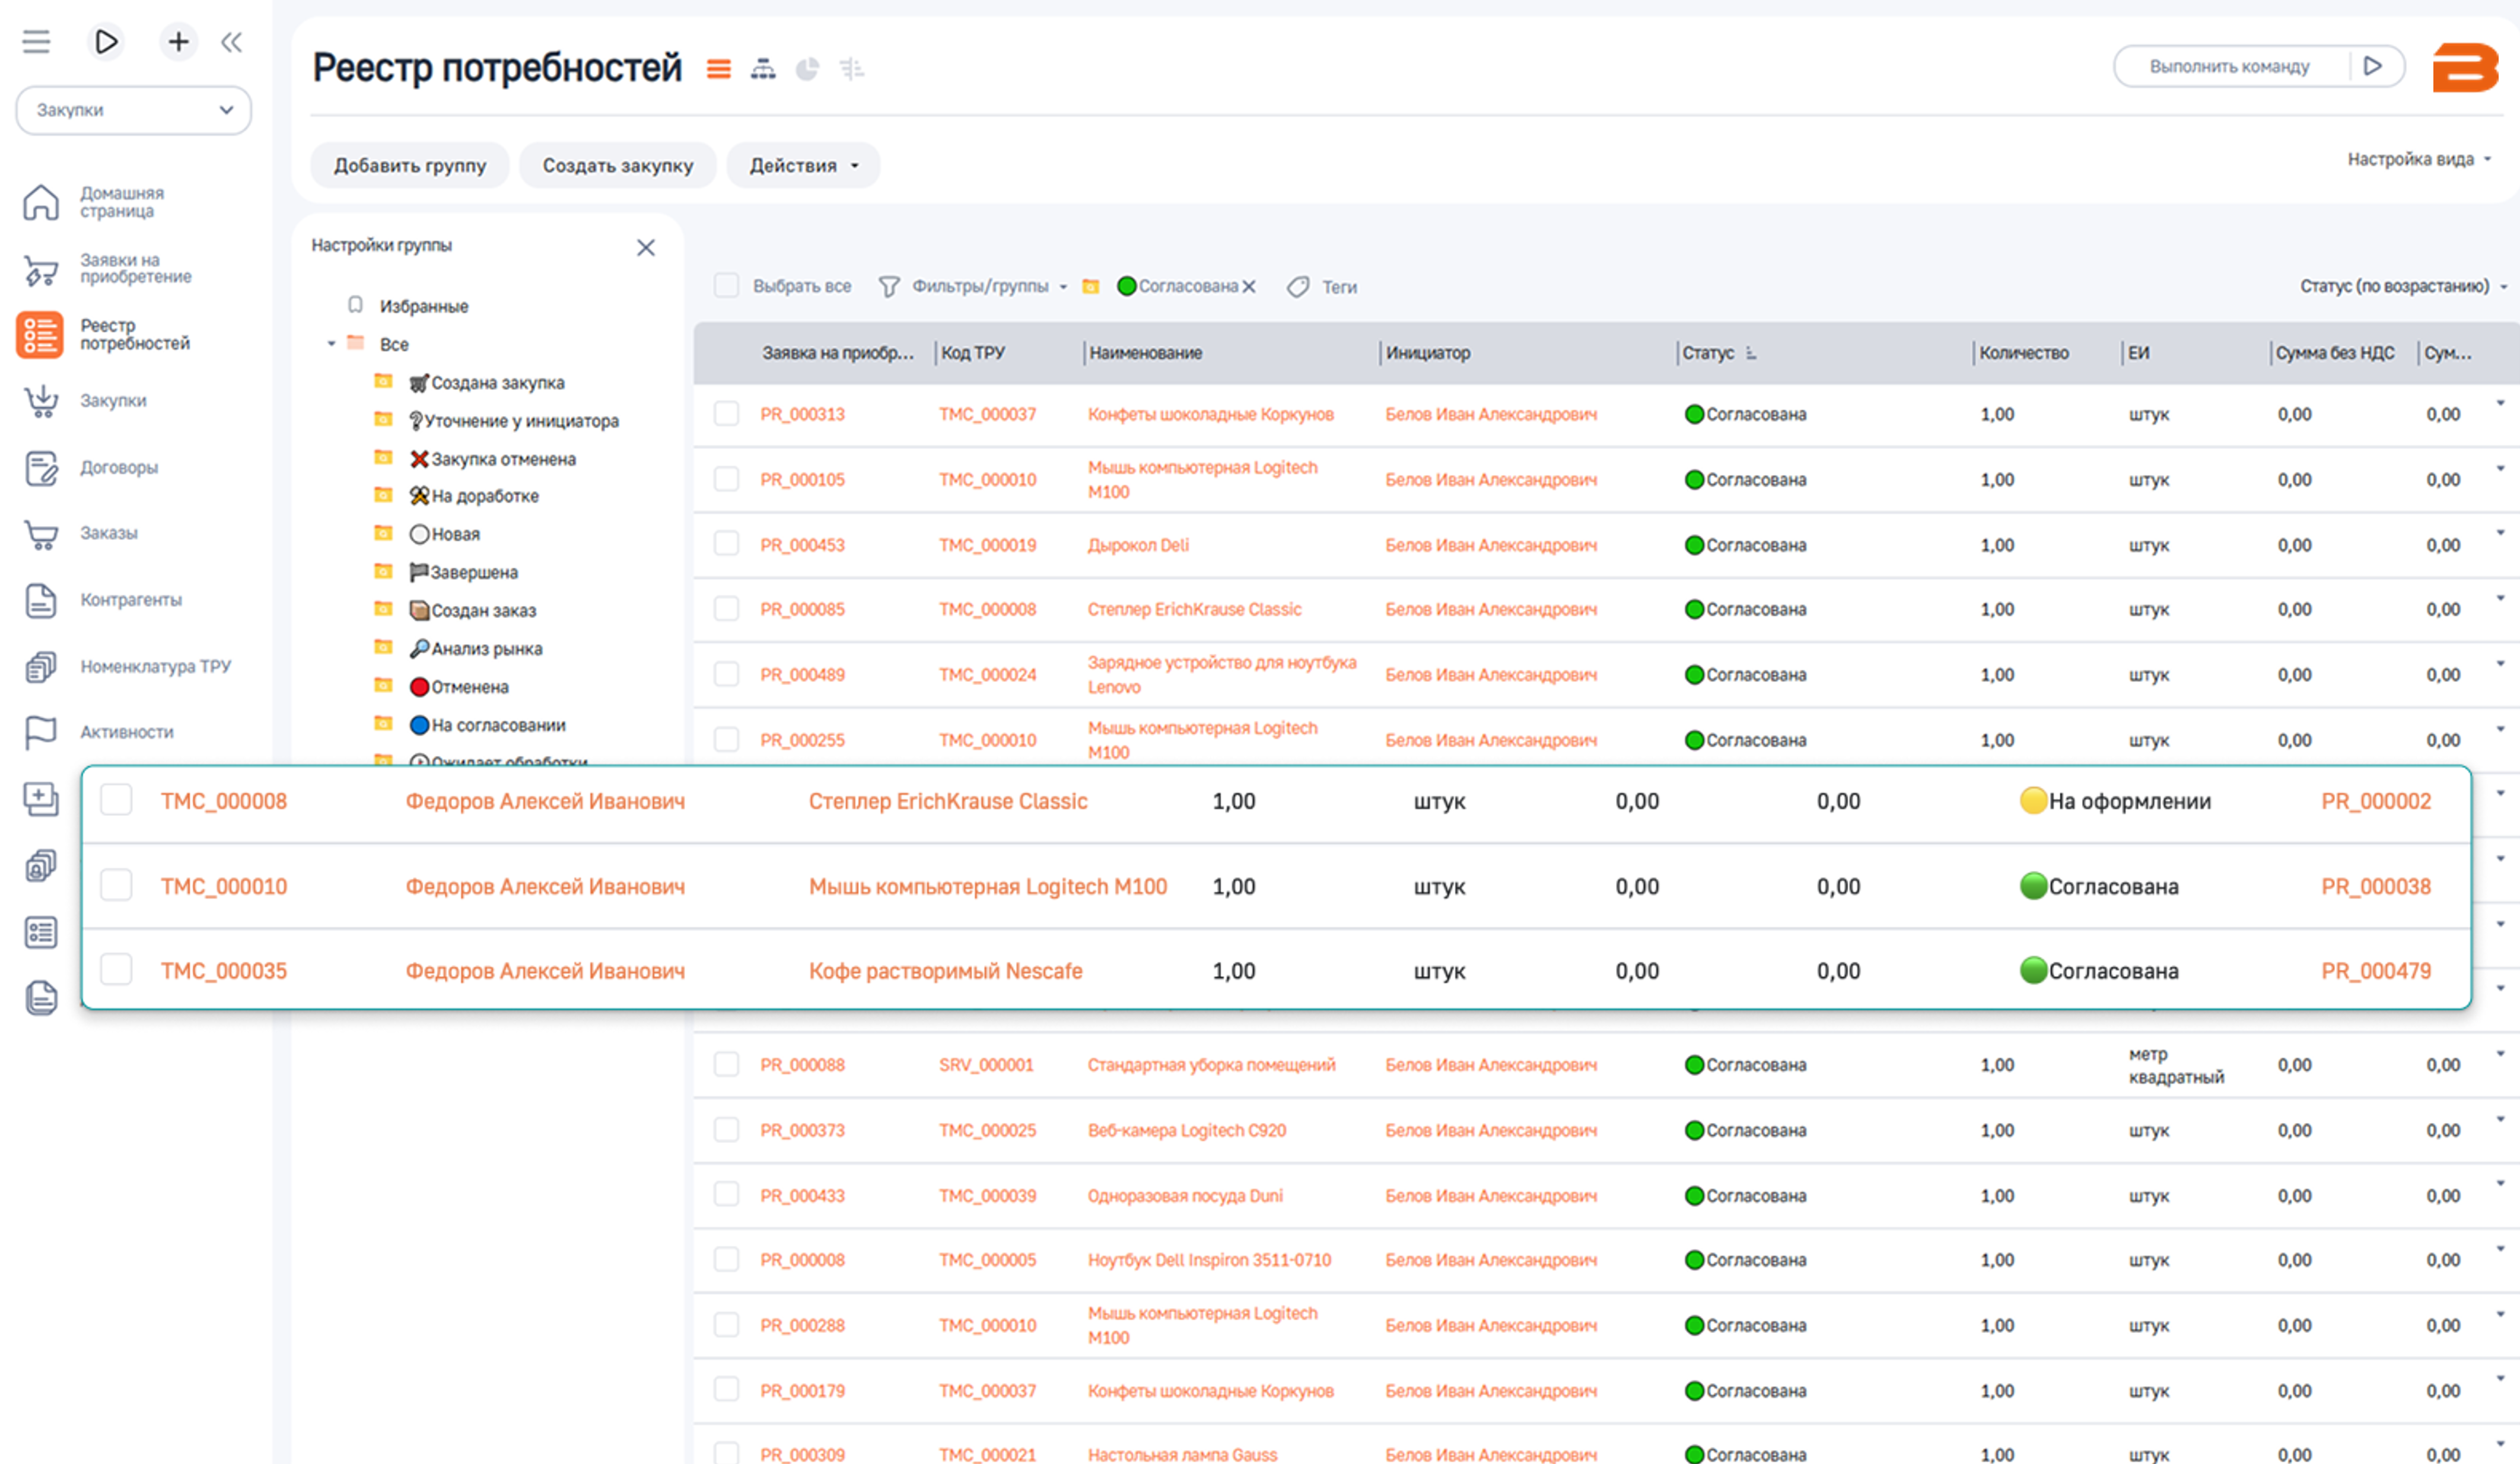Collapse sidebar with double chevron icon
2520x1464 pixels.
coord(232,42)
